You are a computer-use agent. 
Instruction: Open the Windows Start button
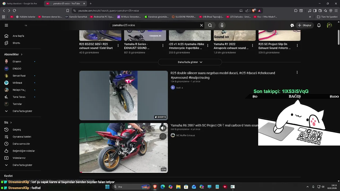[x=107, y=187]
